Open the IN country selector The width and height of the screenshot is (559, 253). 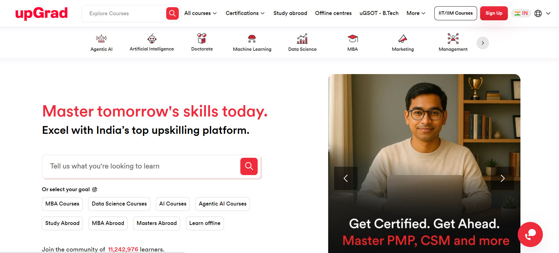[521, 13]
